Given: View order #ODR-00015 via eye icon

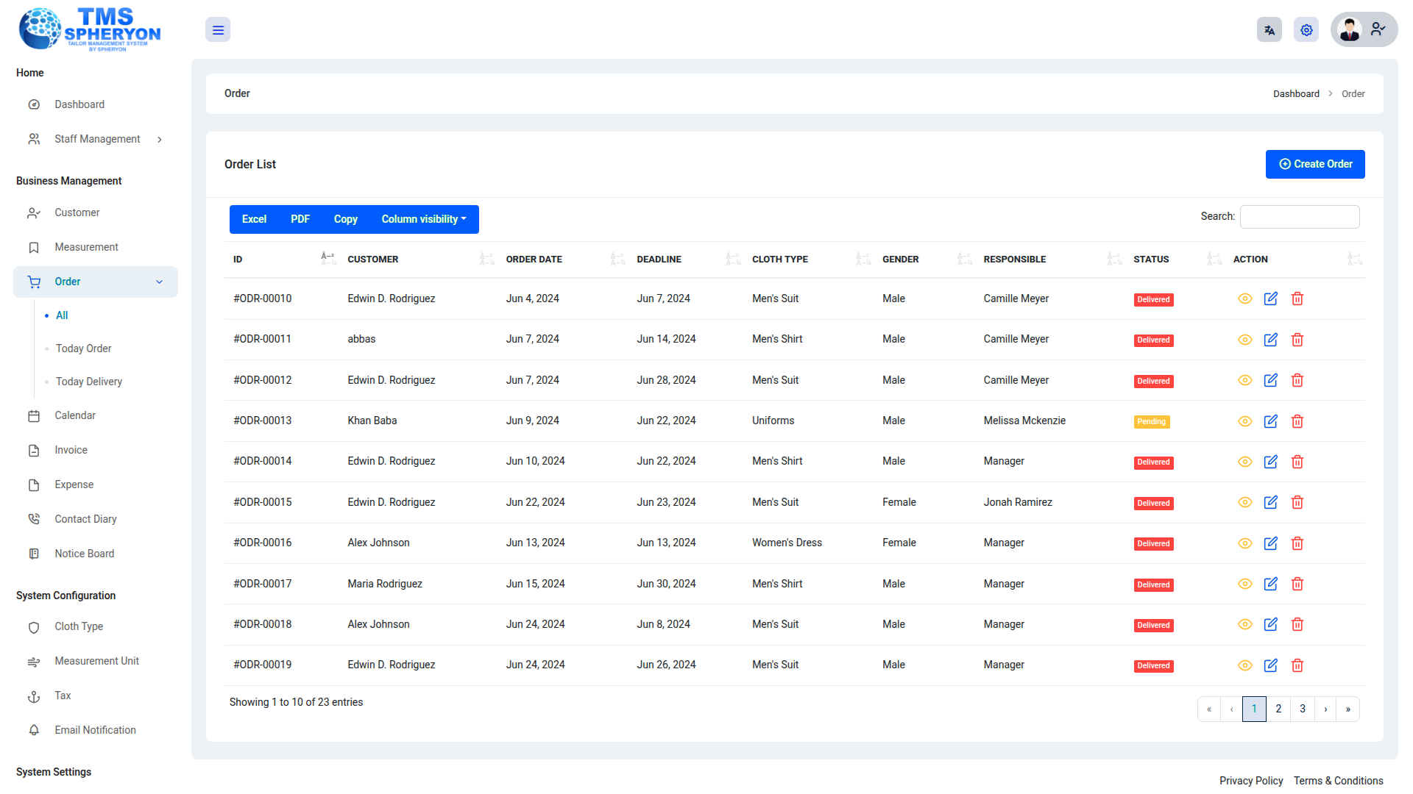Looking at the screenshot, I should [x=1245, y=502].
